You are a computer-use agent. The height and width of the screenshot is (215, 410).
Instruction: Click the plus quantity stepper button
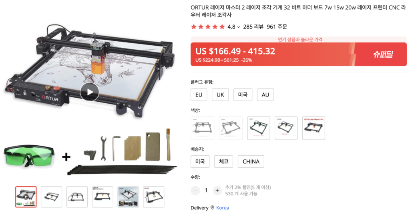217,191
